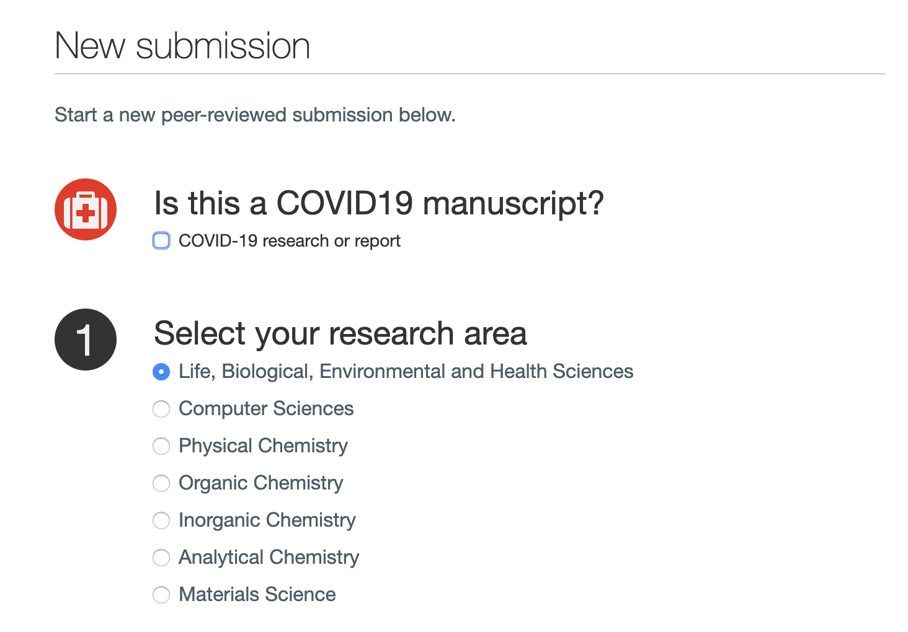Click the 'Physical Chemistry' label text
908x632 pixels.
coord(263,446)
